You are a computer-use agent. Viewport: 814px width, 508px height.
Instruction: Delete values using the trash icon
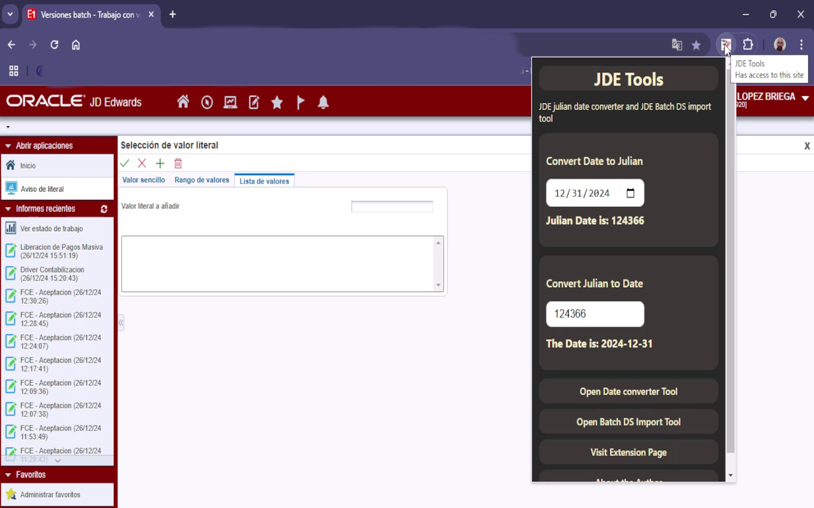(x=178, y=163)
